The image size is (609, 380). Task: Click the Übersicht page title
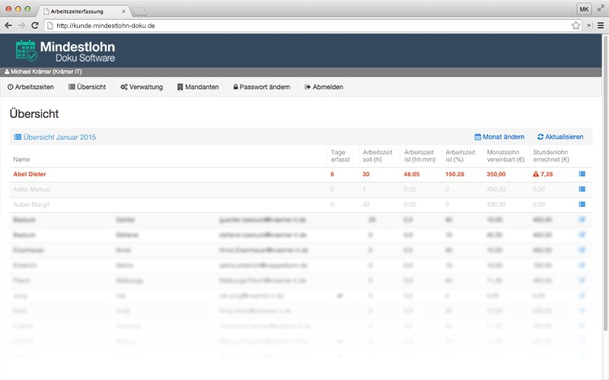coord(34,114)
